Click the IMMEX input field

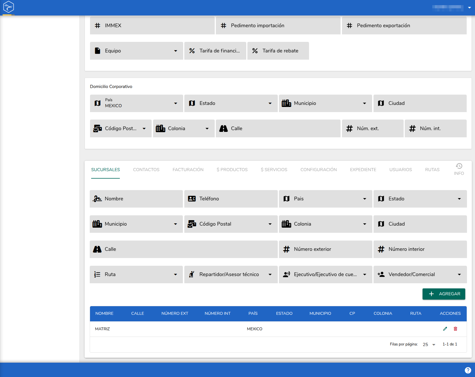(152, 26)
